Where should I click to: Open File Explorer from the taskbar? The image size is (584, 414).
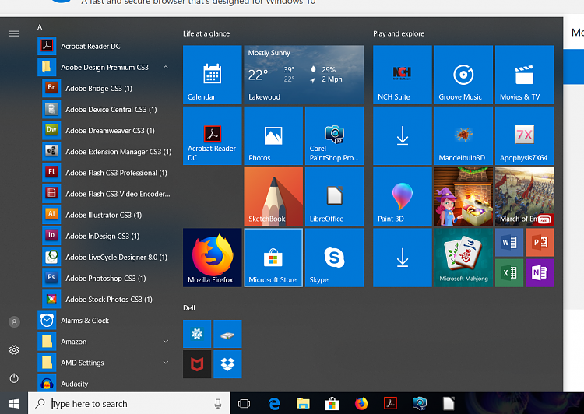pos(303,404)
